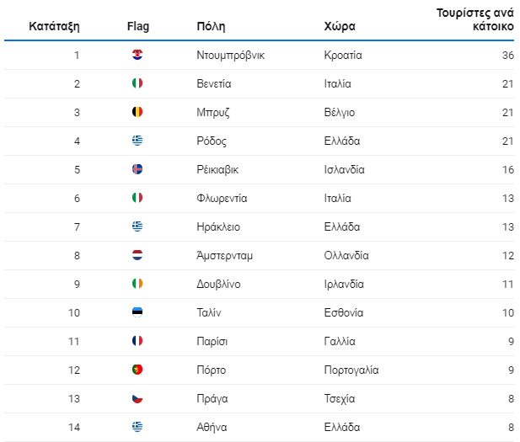Click the Czech flag icon next to Πράγα
520x442 pixels.
pos(137,398)
